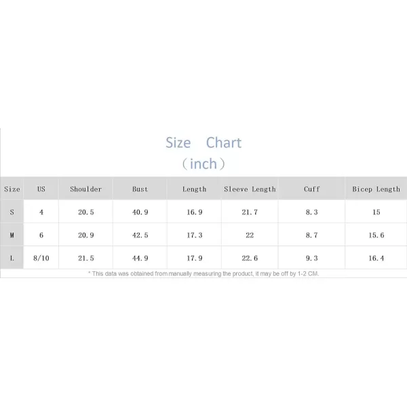Image resolution: width=407 pixels, height=407 pixels.
Task: Click the M size row label
Action: (12, 235)
